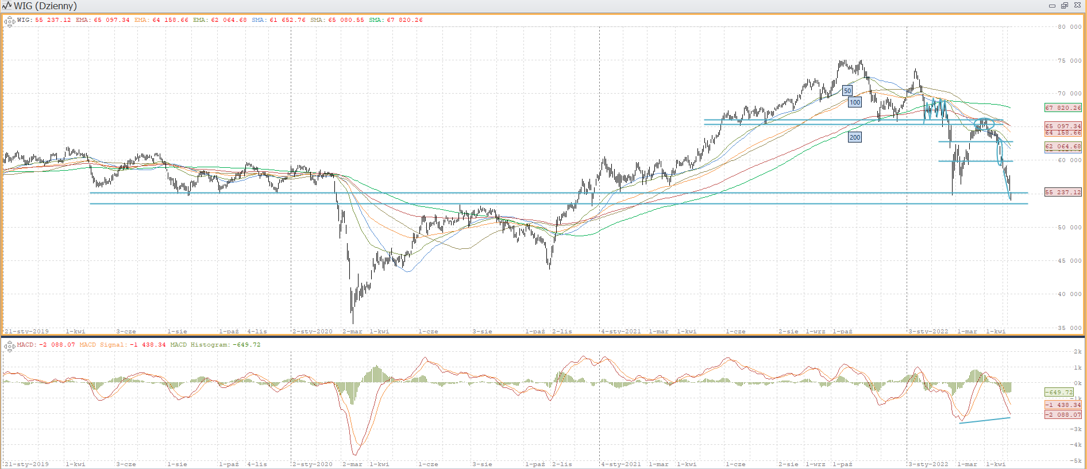Select the '100' moving average annotation label
The width and height of the screenshot is (1087, 469).
coord(855,102)
